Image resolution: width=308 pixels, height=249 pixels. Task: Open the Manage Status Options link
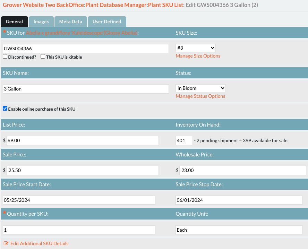click(200, 96)
